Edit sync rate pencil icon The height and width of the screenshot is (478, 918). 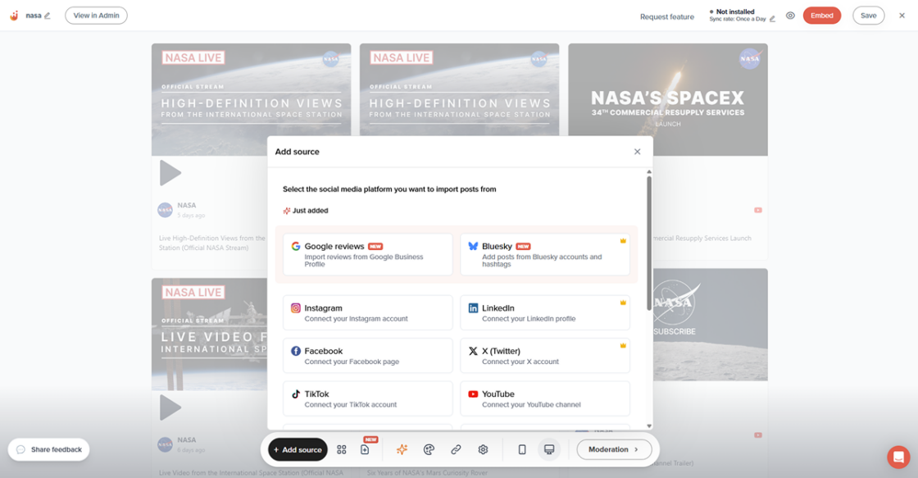(772, 20)
